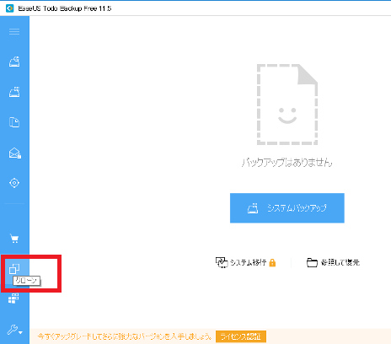The width and height of the screenshot is (391, 344).
Task: Open the shopping cart purchase icon
Action: tap(14, 239)
